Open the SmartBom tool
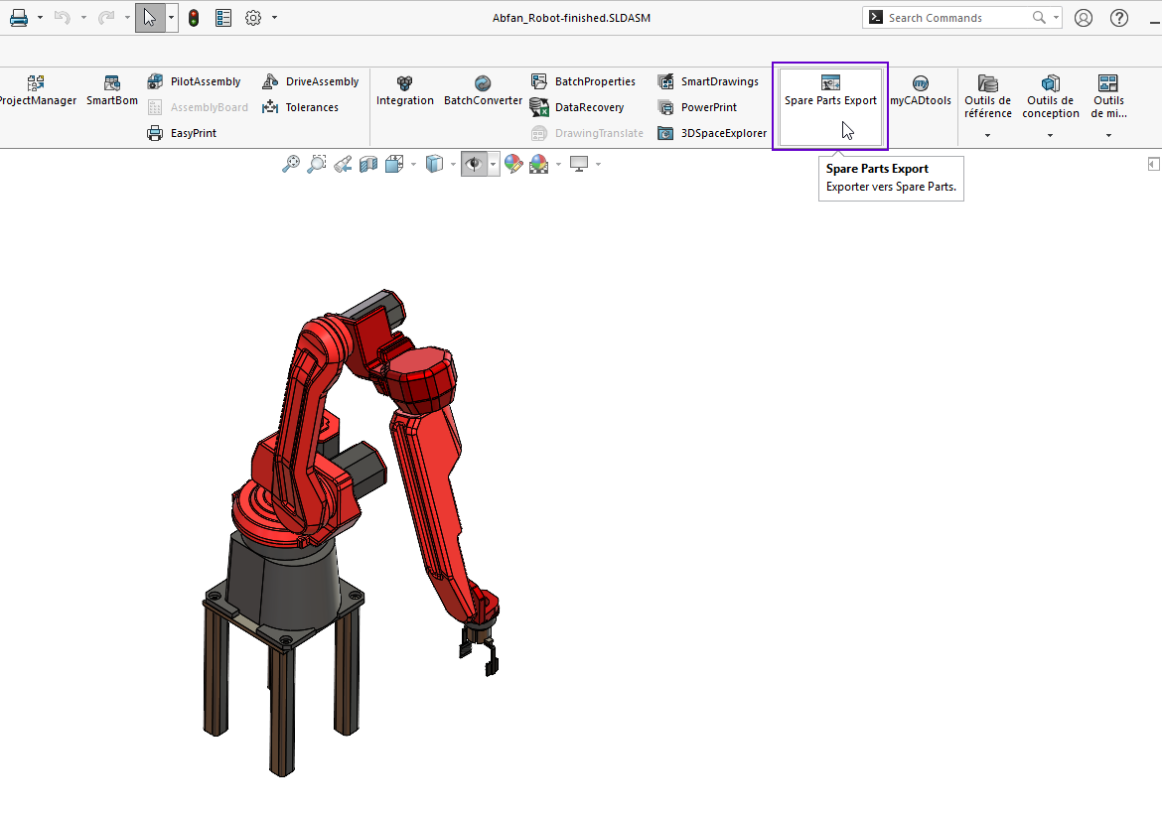Screen dimensions: 1162x816 pos(111,90)
